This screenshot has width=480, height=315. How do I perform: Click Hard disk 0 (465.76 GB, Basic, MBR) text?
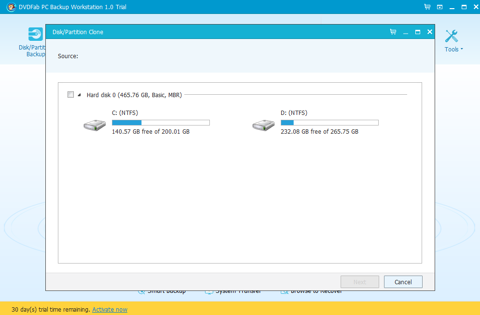(x=134, y=95)
